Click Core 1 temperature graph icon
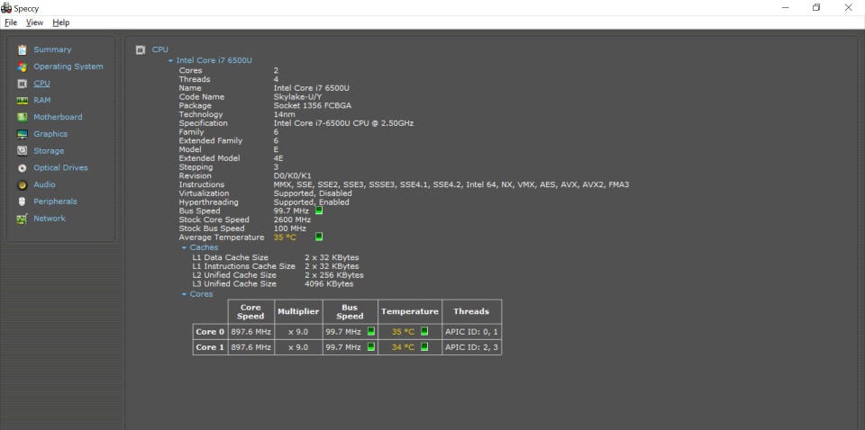865x430 pixels. click(x=424, y=347)
